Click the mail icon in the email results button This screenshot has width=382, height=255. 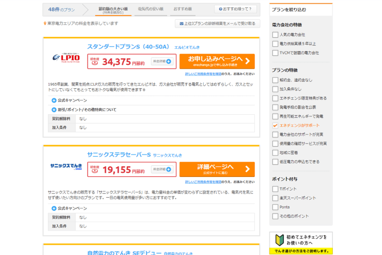click(181, 24)
